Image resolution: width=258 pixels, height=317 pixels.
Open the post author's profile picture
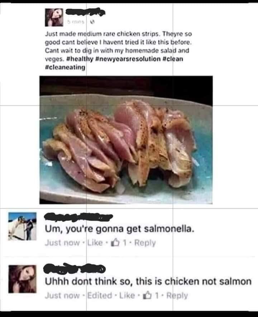click(54, 17)
